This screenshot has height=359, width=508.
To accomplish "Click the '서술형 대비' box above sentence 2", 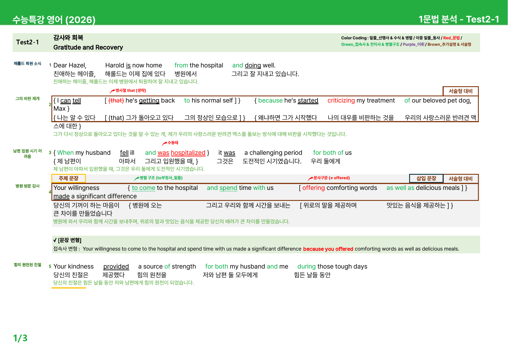I will 461,91.
